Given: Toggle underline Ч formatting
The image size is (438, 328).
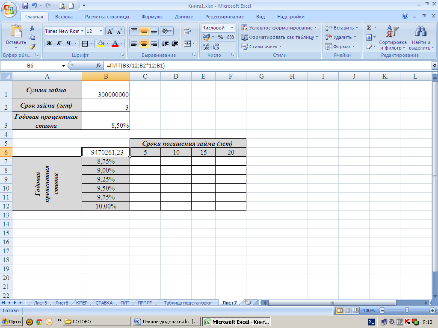Looking at the screenshot, I should click(68, 44).
